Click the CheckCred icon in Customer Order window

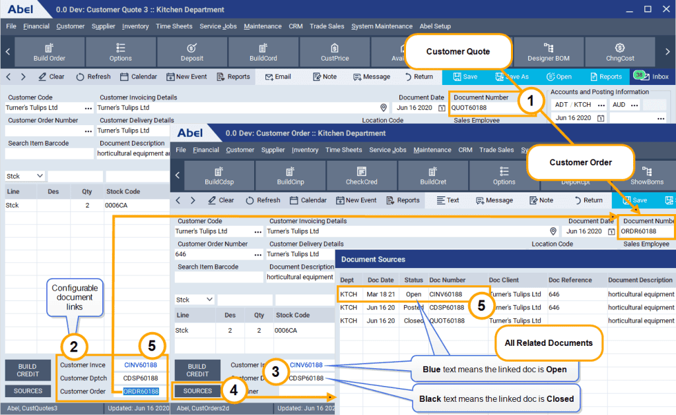[x=362, y=175]
